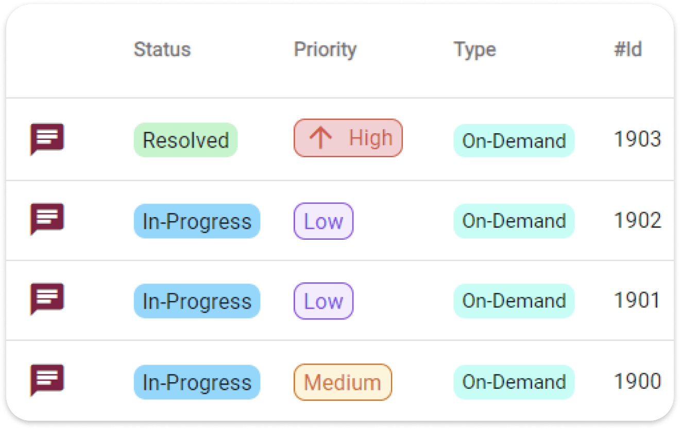Select Low priority badge on ticket 1901

[324, 301]
